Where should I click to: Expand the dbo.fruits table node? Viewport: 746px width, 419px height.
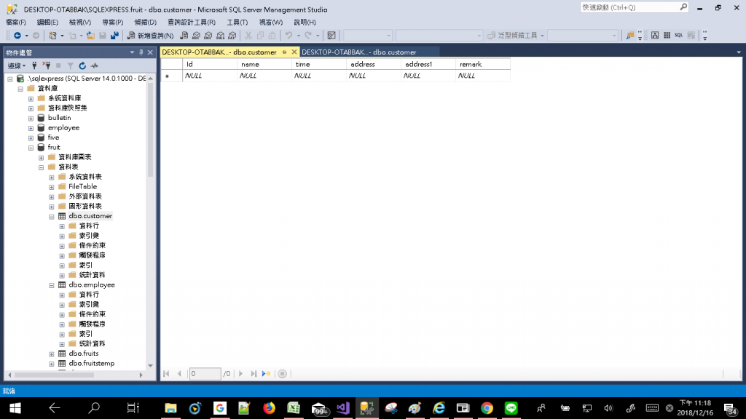pos(52,354)
